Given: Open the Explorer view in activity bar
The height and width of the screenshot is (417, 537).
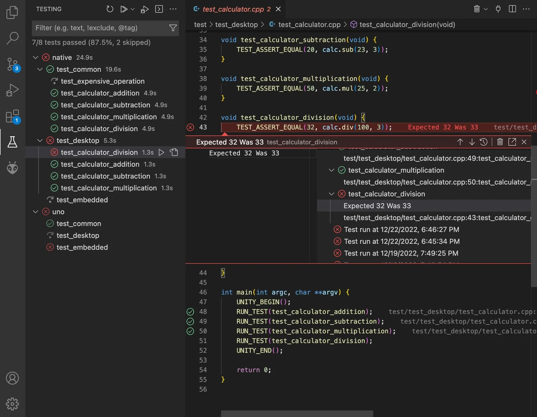Looking at the screenshot, I should [12, 12].
